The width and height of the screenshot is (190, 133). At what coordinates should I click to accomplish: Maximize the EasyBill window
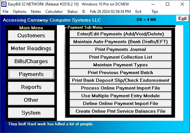click(167, 4)
